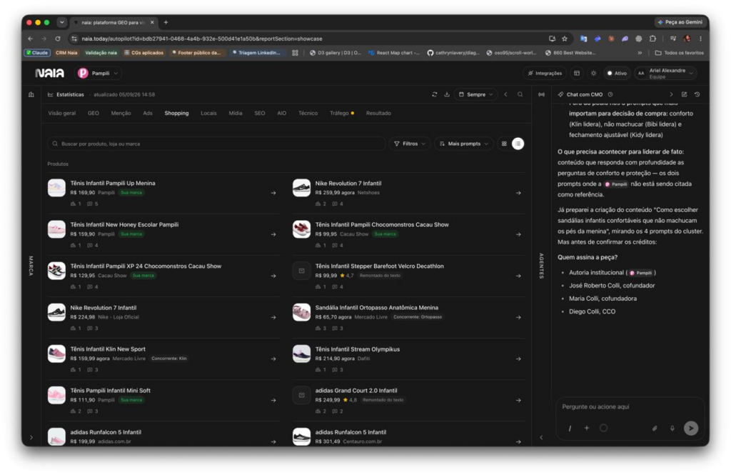Viewport: 731px width, 475px height.
Task: Send the chat message
Action: (x=691, y=428)
